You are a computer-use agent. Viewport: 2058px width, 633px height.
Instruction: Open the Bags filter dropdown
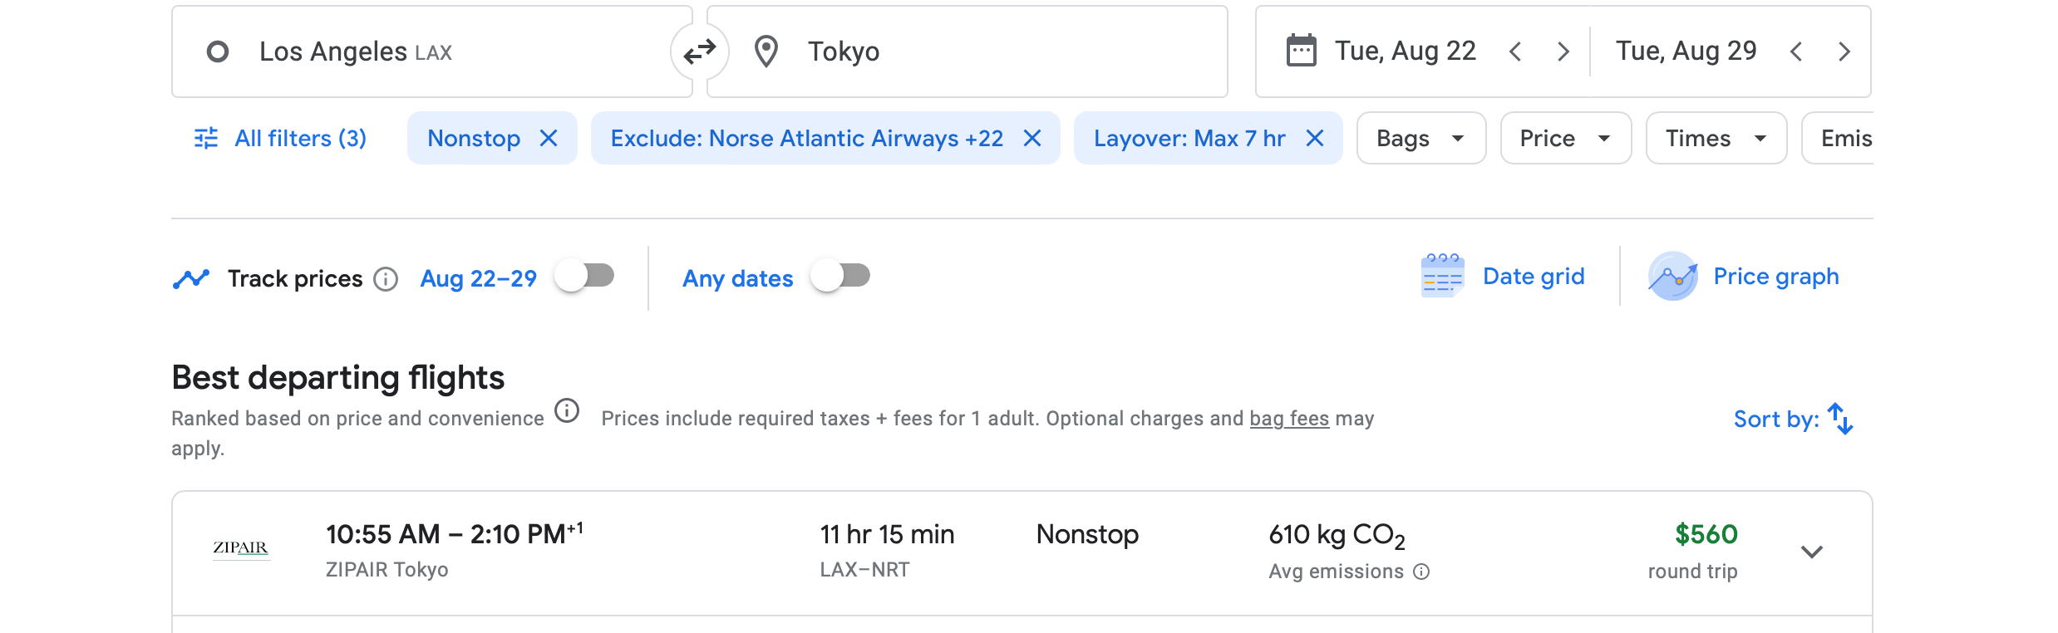[1420, 138]
